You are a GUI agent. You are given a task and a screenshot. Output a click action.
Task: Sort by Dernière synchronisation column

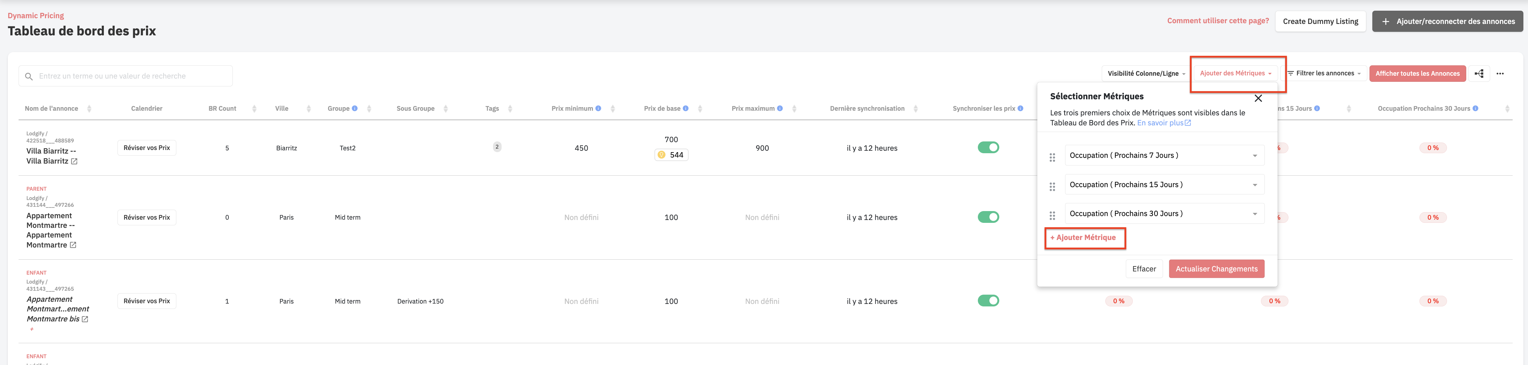[x=915, y=109]
